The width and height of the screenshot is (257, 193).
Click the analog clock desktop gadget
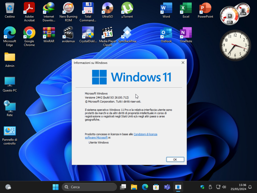click(x=235, y=45)
